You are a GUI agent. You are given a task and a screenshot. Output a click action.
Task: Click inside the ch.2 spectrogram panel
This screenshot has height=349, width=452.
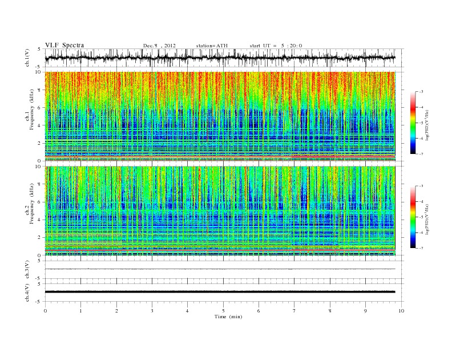pos(220,211)
